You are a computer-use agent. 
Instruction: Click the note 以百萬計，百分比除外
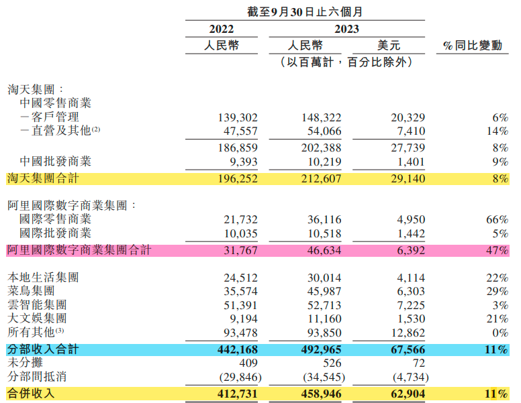coord(346,62)
